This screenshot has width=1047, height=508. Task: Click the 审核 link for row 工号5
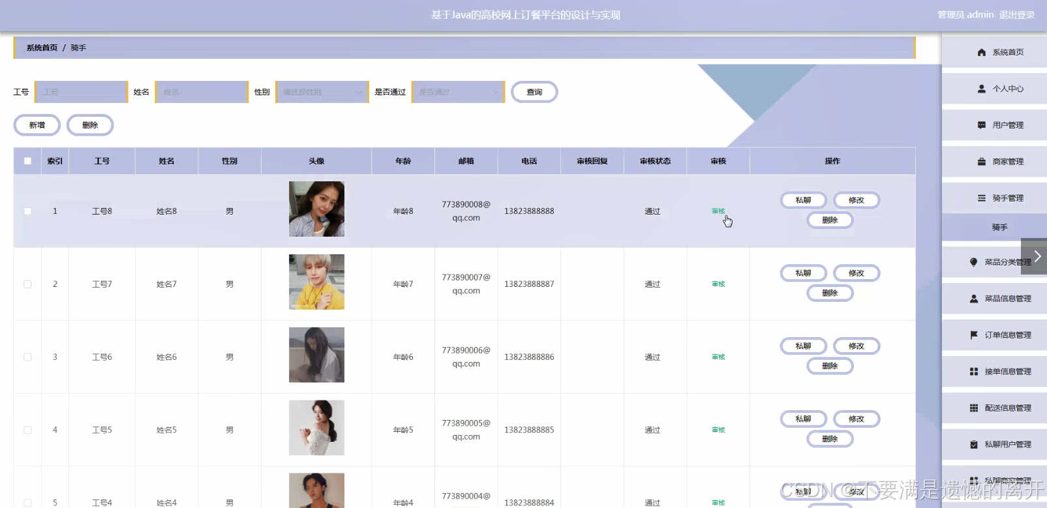pyautogui.click(x=718, y=430)
